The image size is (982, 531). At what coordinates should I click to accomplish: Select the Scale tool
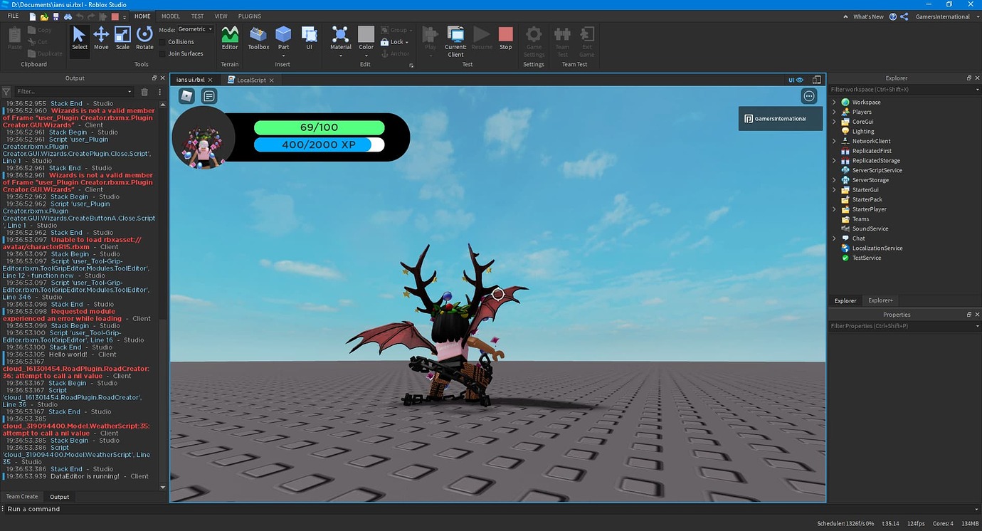[122, 36]
